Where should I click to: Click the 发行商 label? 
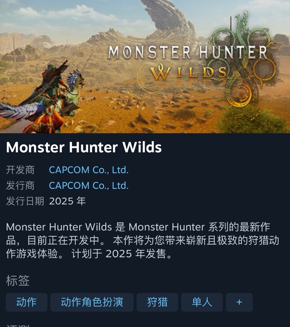click(x=20, y=186)
